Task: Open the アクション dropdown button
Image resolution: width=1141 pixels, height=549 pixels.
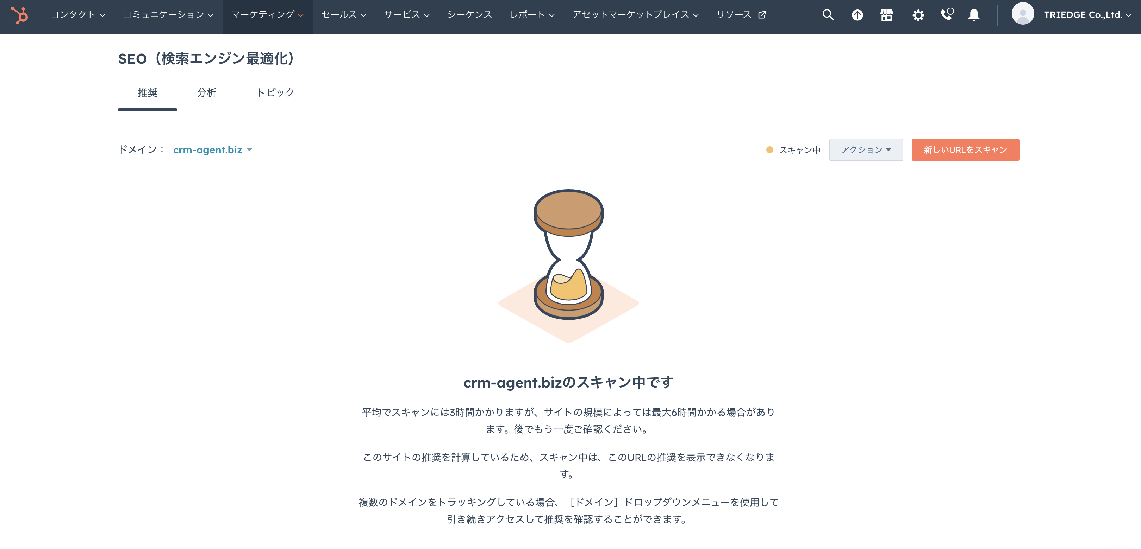Action: 866,150
